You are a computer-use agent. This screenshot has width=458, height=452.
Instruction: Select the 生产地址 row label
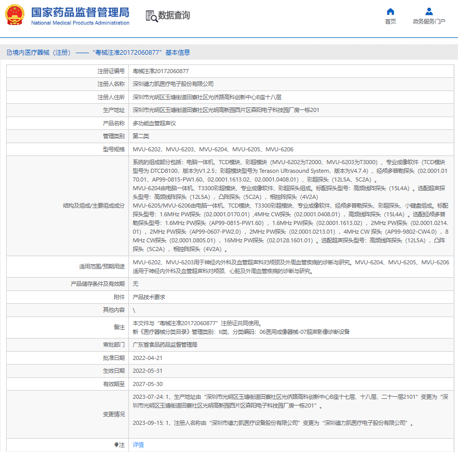(114, 110)
